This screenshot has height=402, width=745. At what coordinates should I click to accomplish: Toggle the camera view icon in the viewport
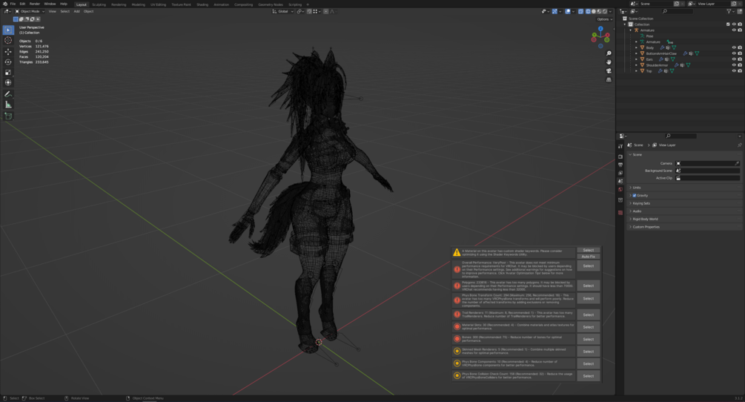[x=609, y=70]
